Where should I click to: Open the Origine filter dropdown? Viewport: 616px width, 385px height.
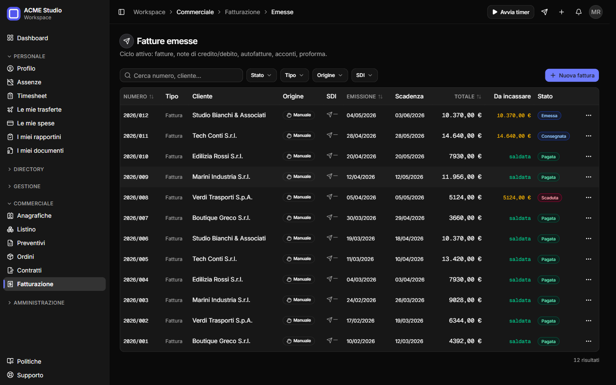pyautogui.click(x=330, y=75)
